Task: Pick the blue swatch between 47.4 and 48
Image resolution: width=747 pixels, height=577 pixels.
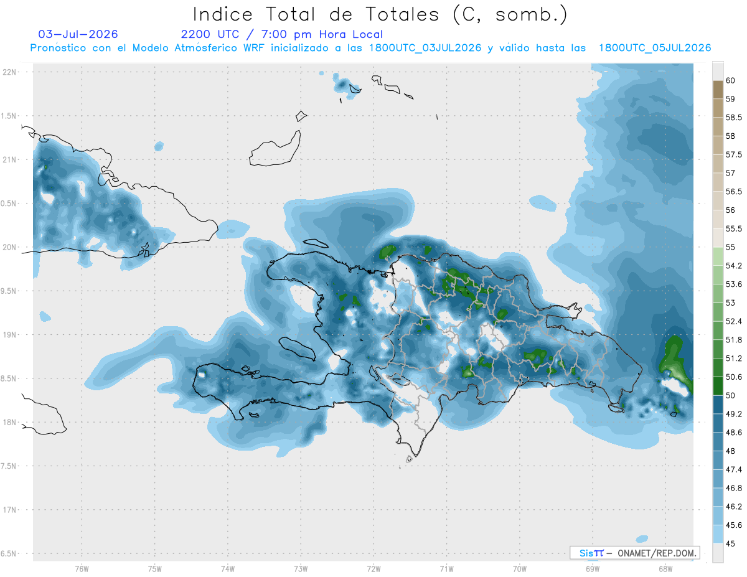Action: 718,461
